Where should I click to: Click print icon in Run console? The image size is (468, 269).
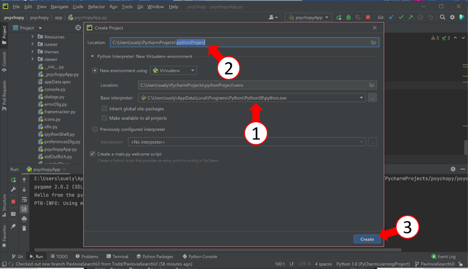pos(24,219)
